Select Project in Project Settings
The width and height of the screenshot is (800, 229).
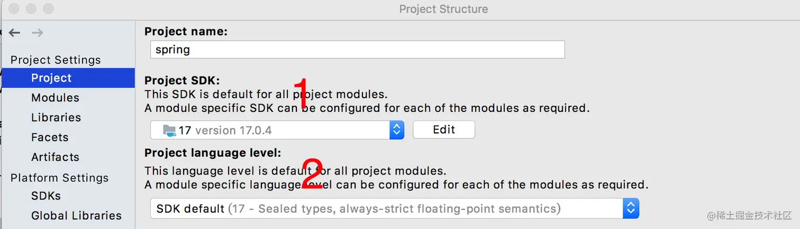[51, 78]
